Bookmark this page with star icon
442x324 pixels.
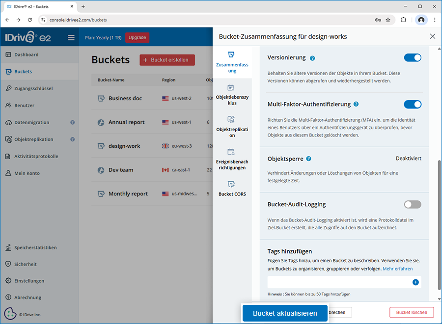point(388,20)
